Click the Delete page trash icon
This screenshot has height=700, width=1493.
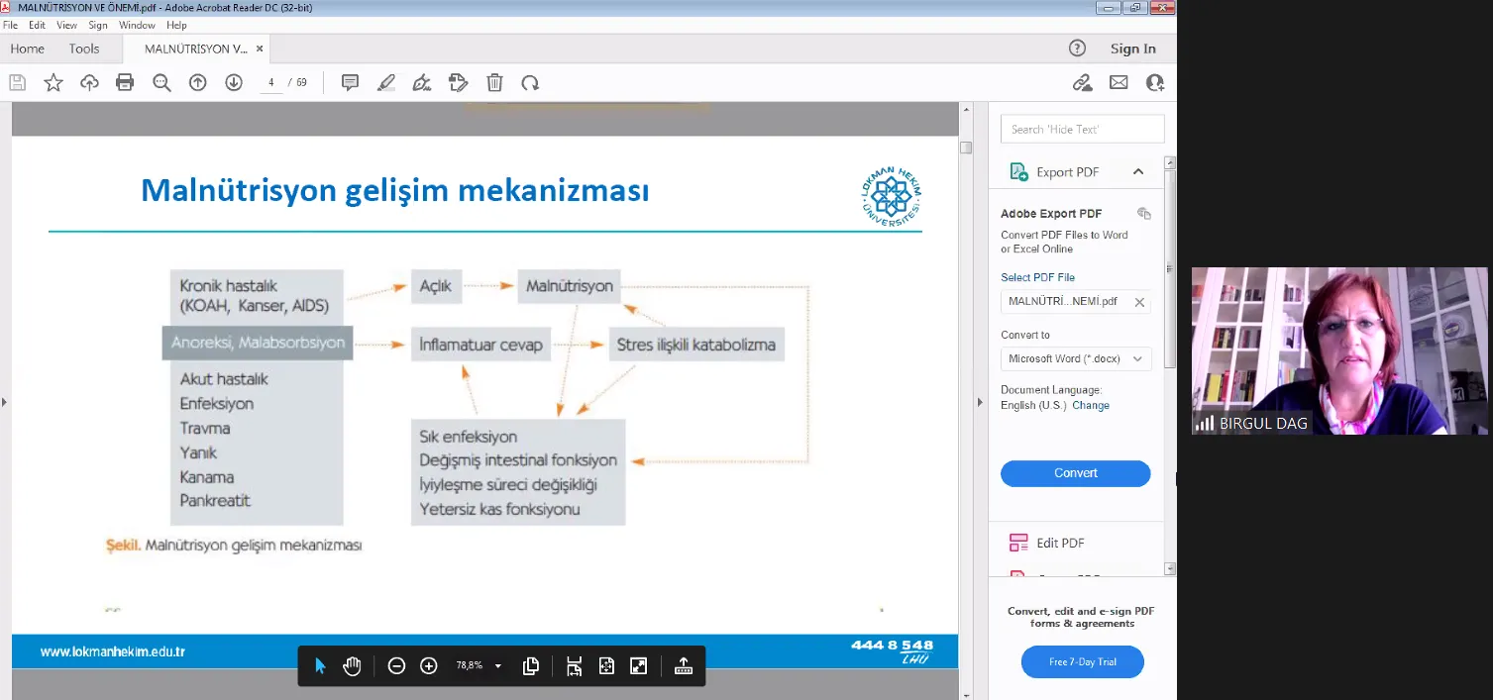point(494,83)
